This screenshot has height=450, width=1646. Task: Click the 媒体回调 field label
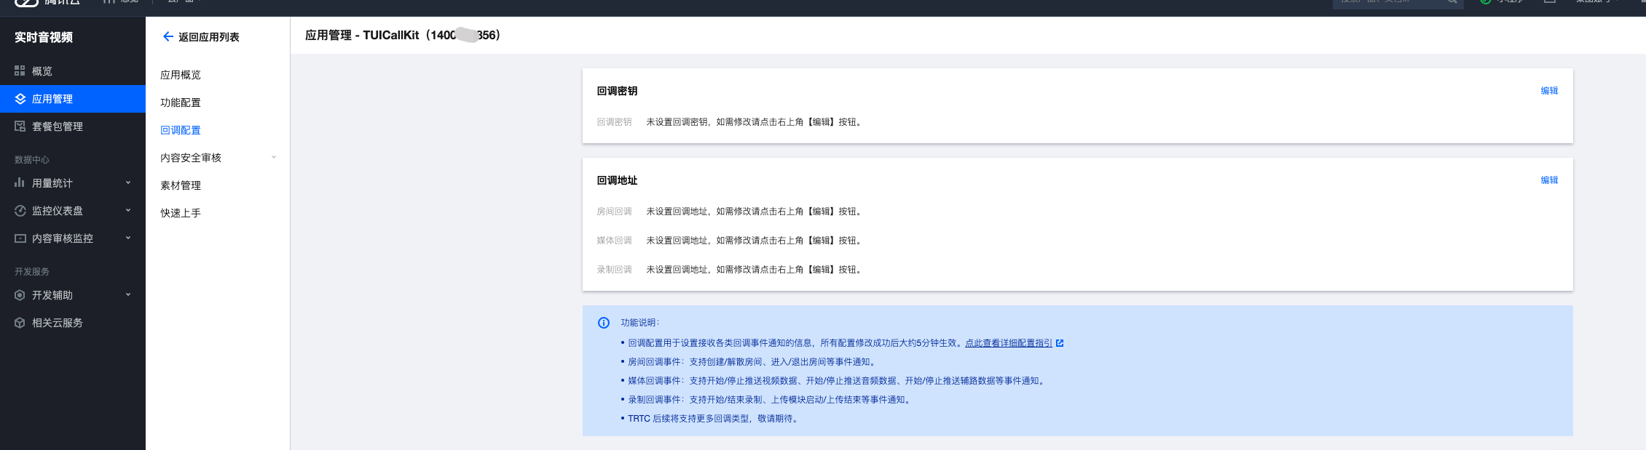coord(614,241)
